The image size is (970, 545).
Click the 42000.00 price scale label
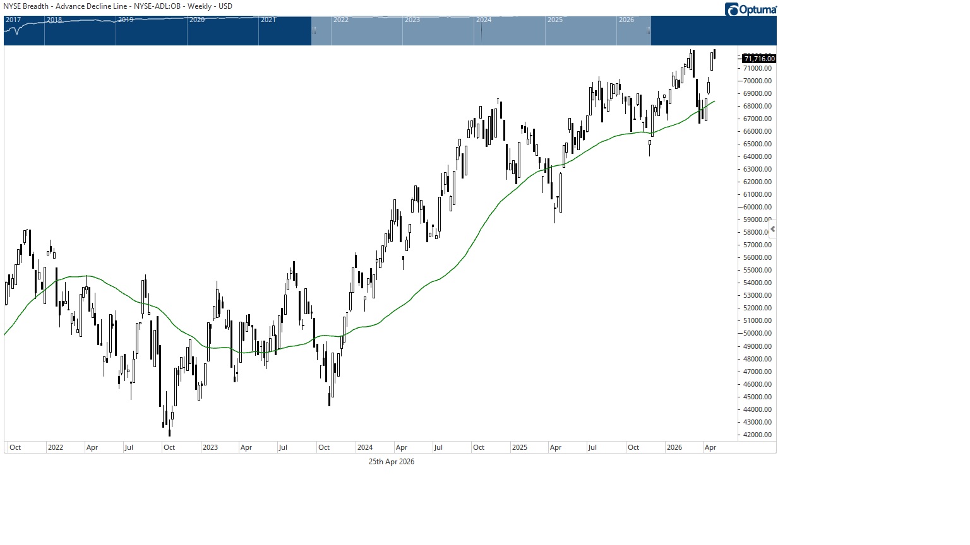pyautogui.click(x=757, y=435)
